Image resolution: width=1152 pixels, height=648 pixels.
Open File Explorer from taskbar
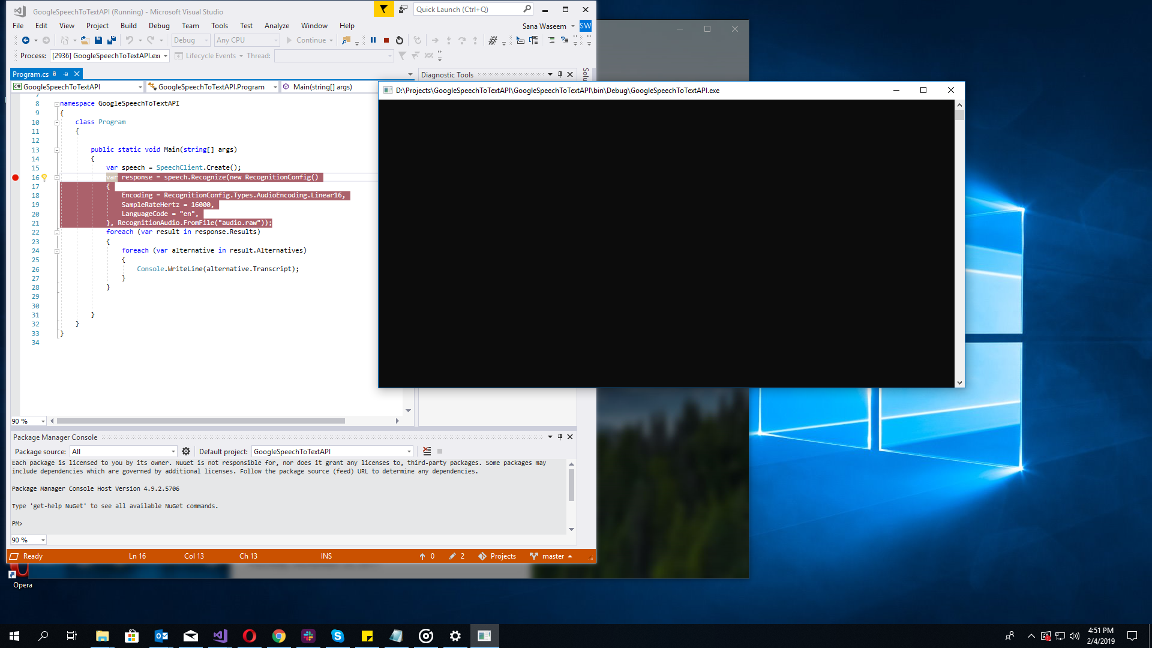click(103, 636)
